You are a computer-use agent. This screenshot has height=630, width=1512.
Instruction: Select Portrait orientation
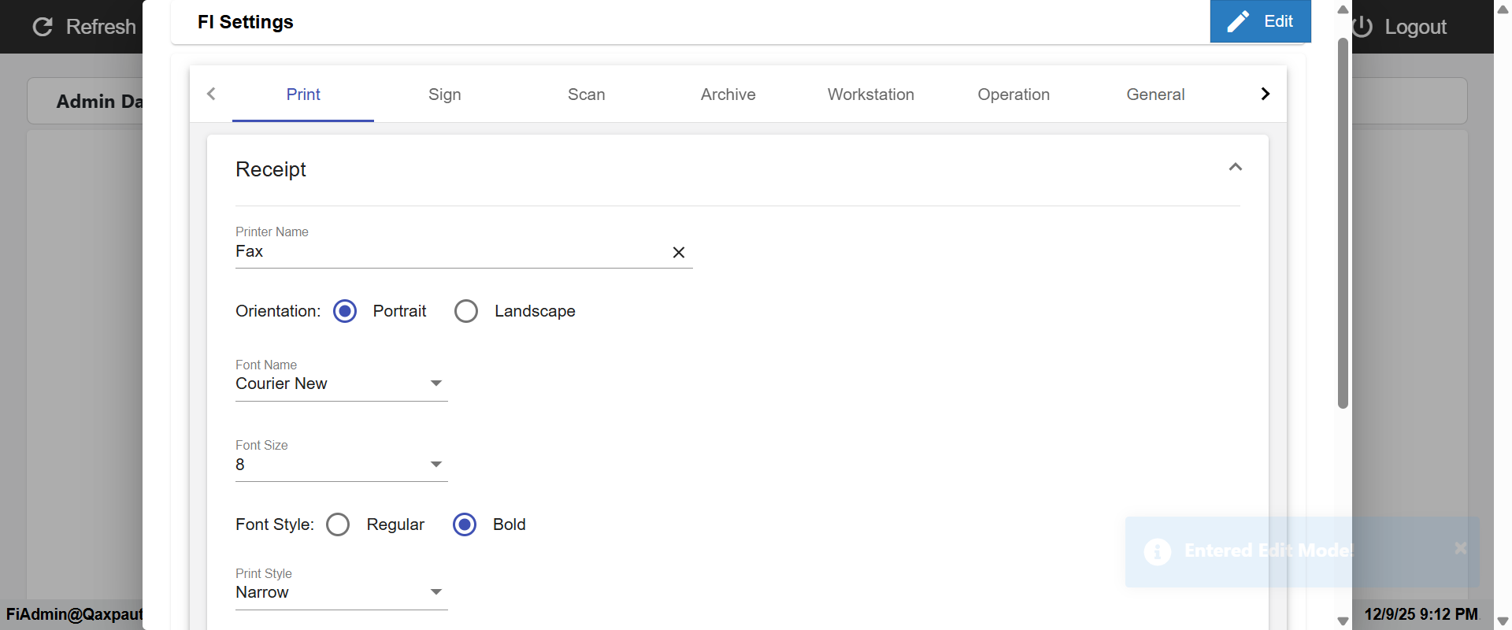(345, 311)
